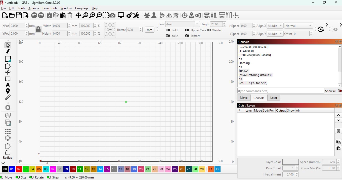The image size is (342, 180).
Task: Select the red 02 layer color swatch
Action: pos(19,169)
